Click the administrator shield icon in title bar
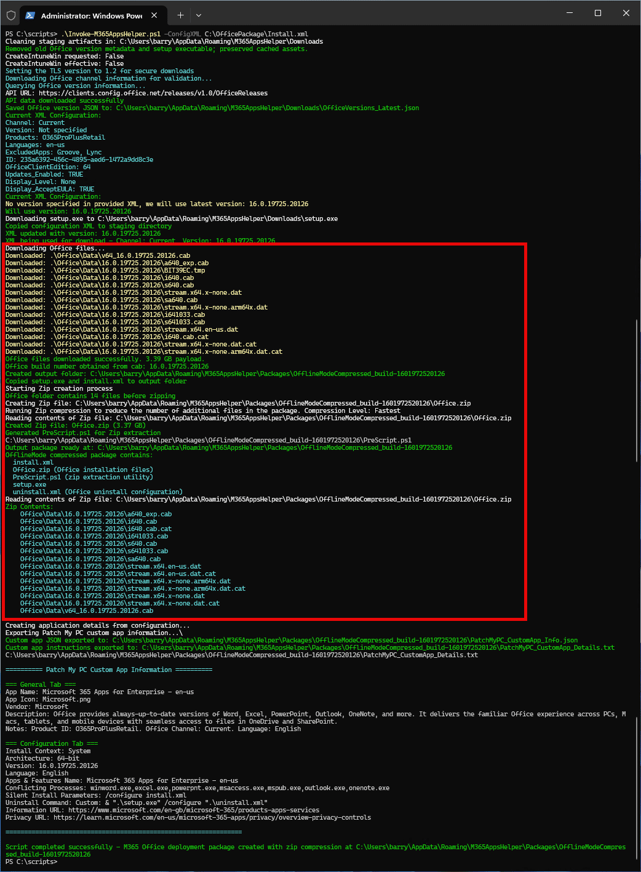This screenshot has width=641, height=872. point(10,15)
